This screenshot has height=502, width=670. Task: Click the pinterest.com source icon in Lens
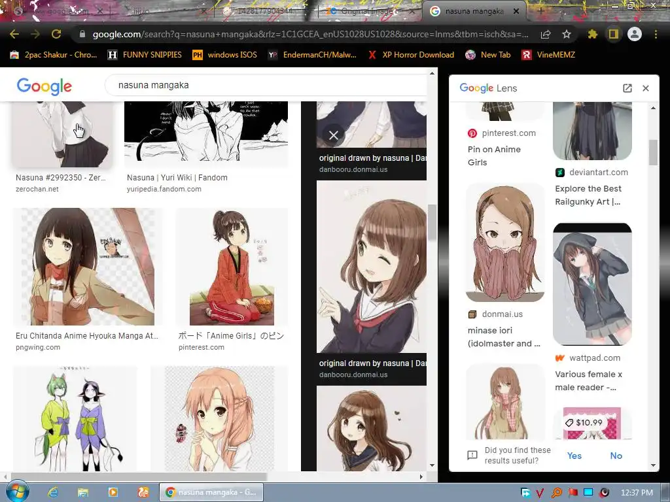pyautogui.click(x=472, y=133)
